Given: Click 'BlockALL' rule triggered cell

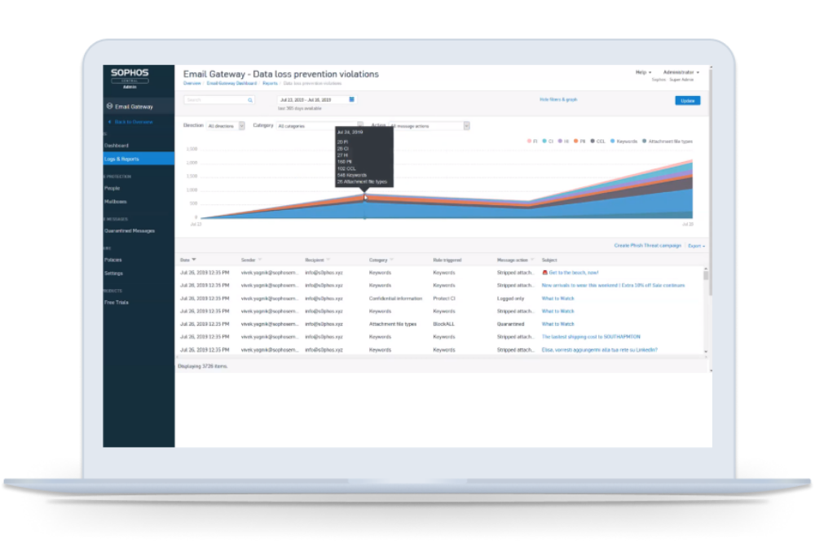Looking at the screenshot, I should pyautogui.click(x=444, y=324).
